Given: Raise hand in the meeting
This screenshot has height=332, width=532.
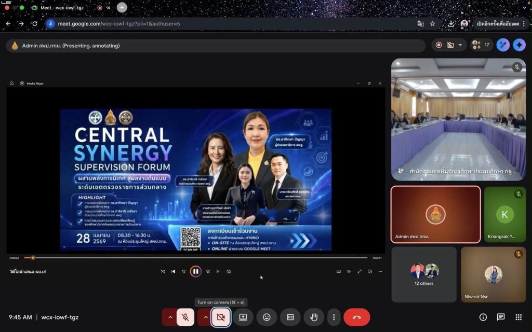Looking at the screenshot, I should pyautogui.click(x=314, y=317).
